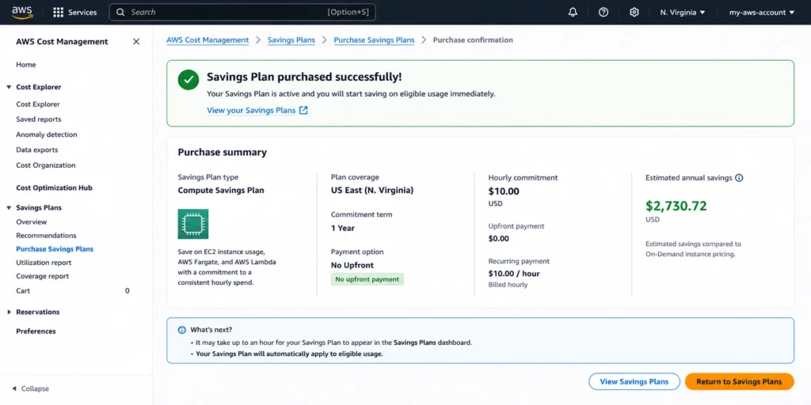
Task: Click the View Savings Plans button
Action: (634, 382)
